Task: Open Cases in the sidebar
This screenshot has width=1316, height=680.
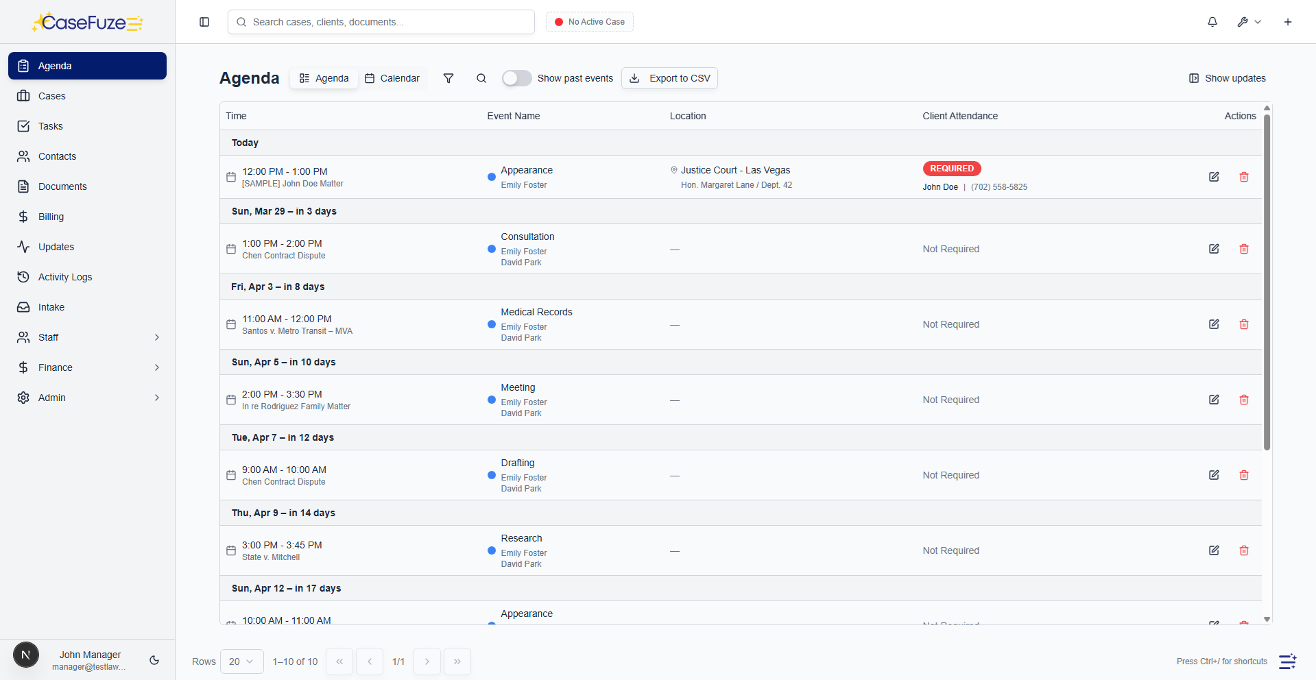Action: point(52,96)
